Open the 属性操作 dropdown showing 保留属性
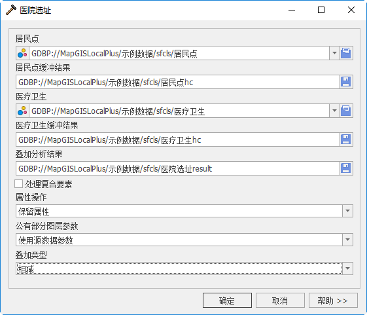The image size is (367, 315). point(184,211)
